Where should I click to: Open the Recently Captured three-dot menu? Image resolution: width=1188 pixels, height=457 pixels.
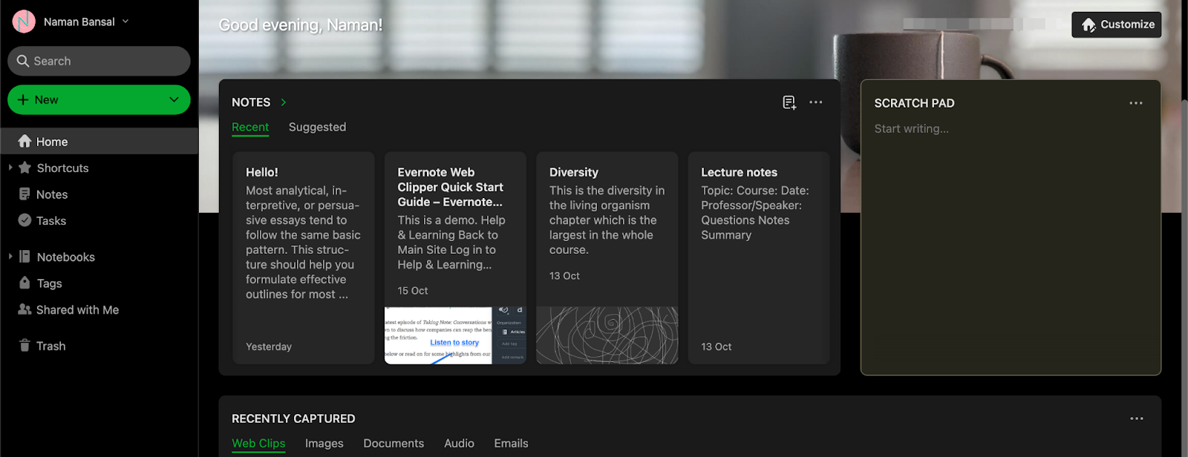(x=1137, y=418)
